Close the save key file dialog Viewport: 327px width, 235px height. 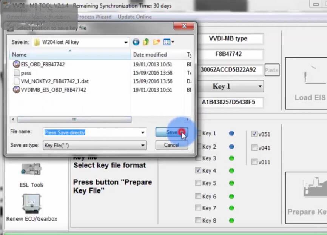point(184,26)
